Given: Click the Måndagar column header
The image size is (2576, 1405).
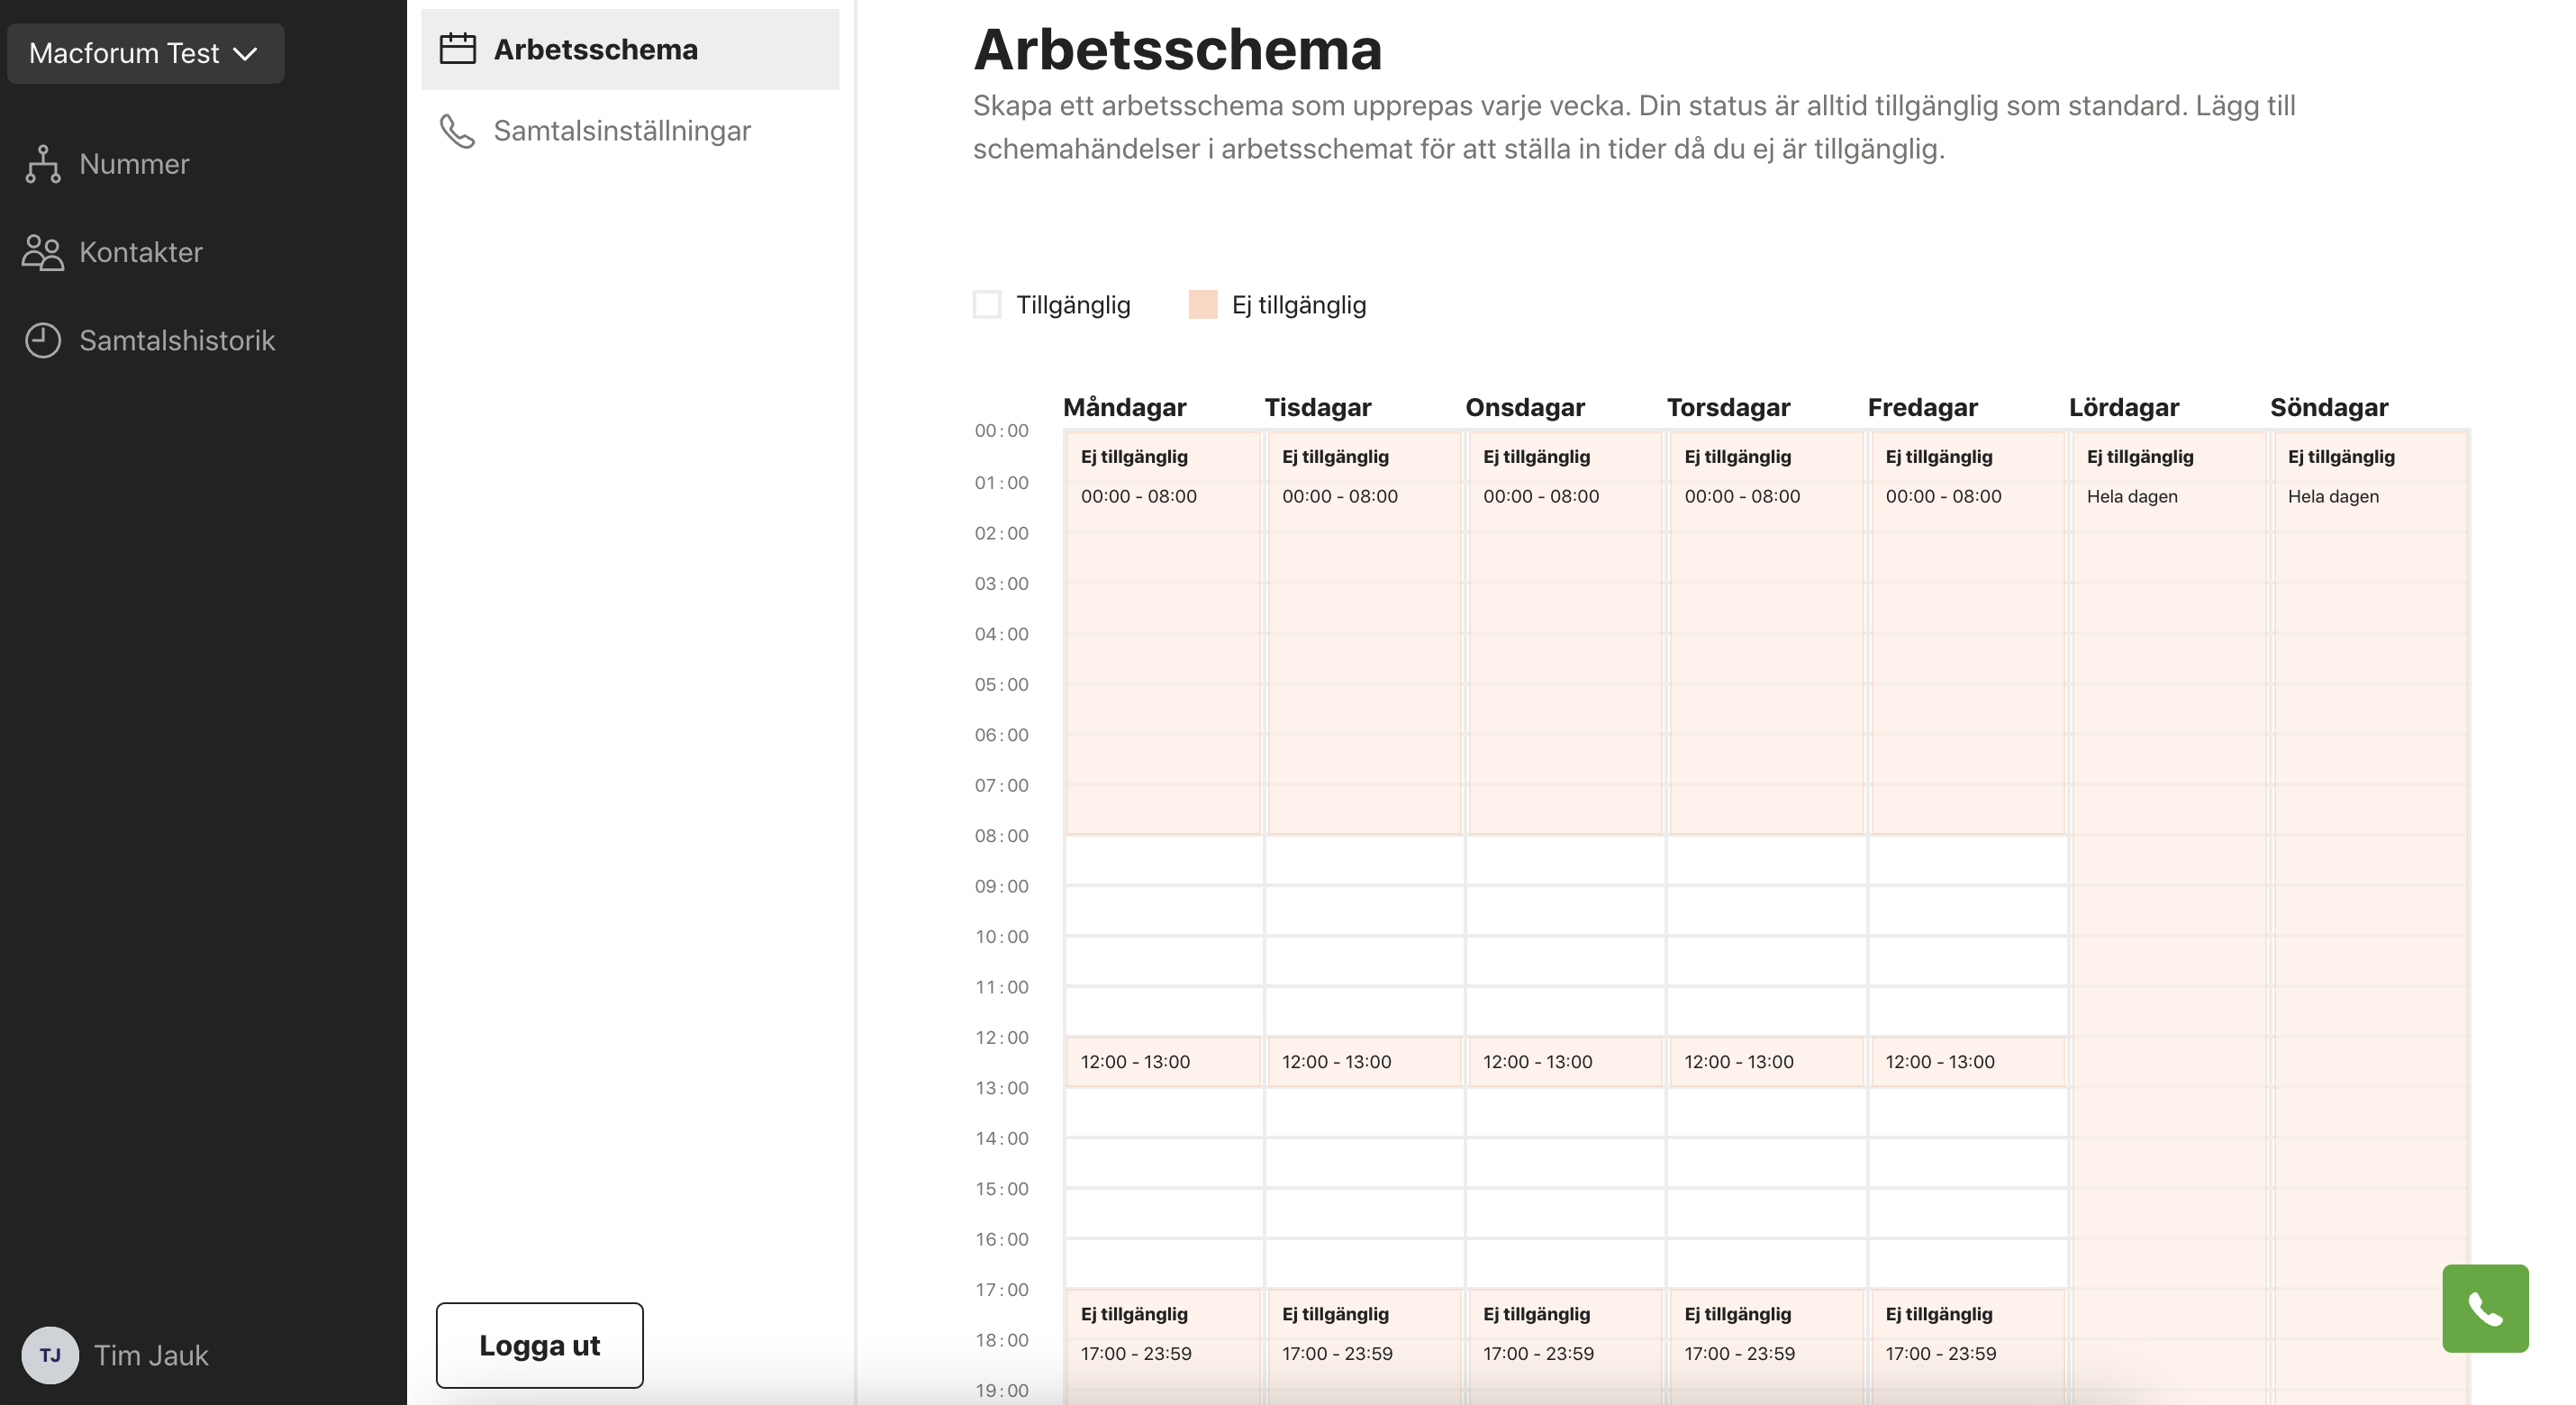Looking at the screenshot, I should [x=1124, y=407].
